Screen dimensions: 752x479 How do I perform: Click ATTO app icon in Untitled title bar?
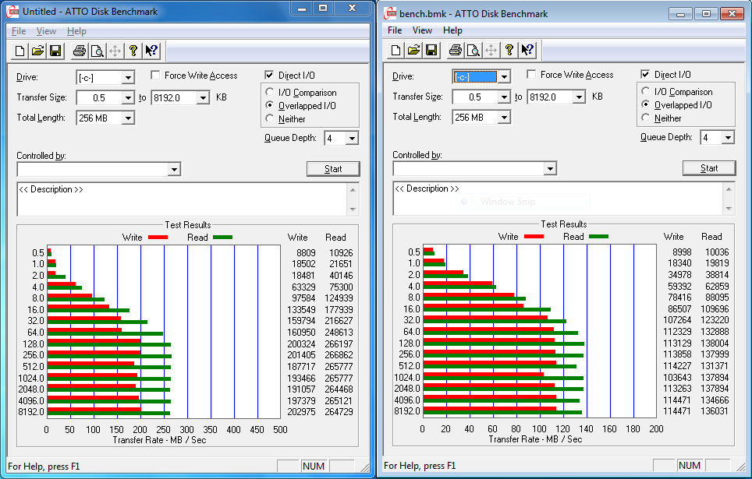tap(13, 11)
